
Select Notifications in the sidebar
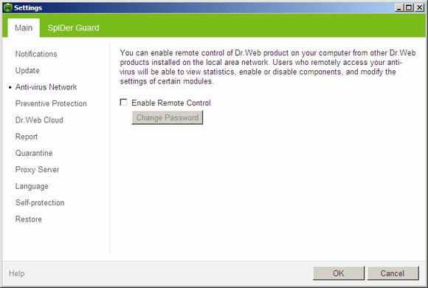pos(36,54)
